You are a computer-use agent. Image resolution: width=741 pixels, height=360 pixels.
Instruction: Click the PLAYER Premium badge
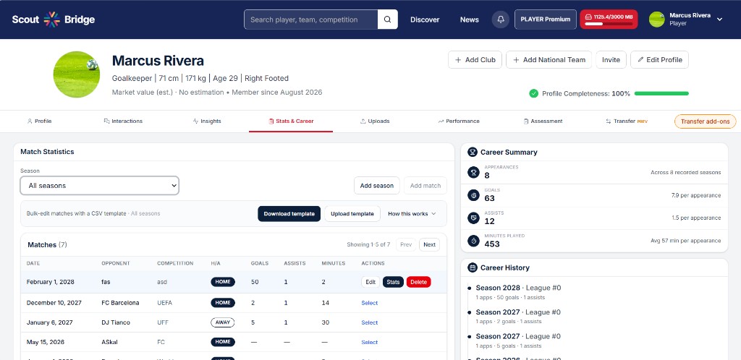(546, 20)
